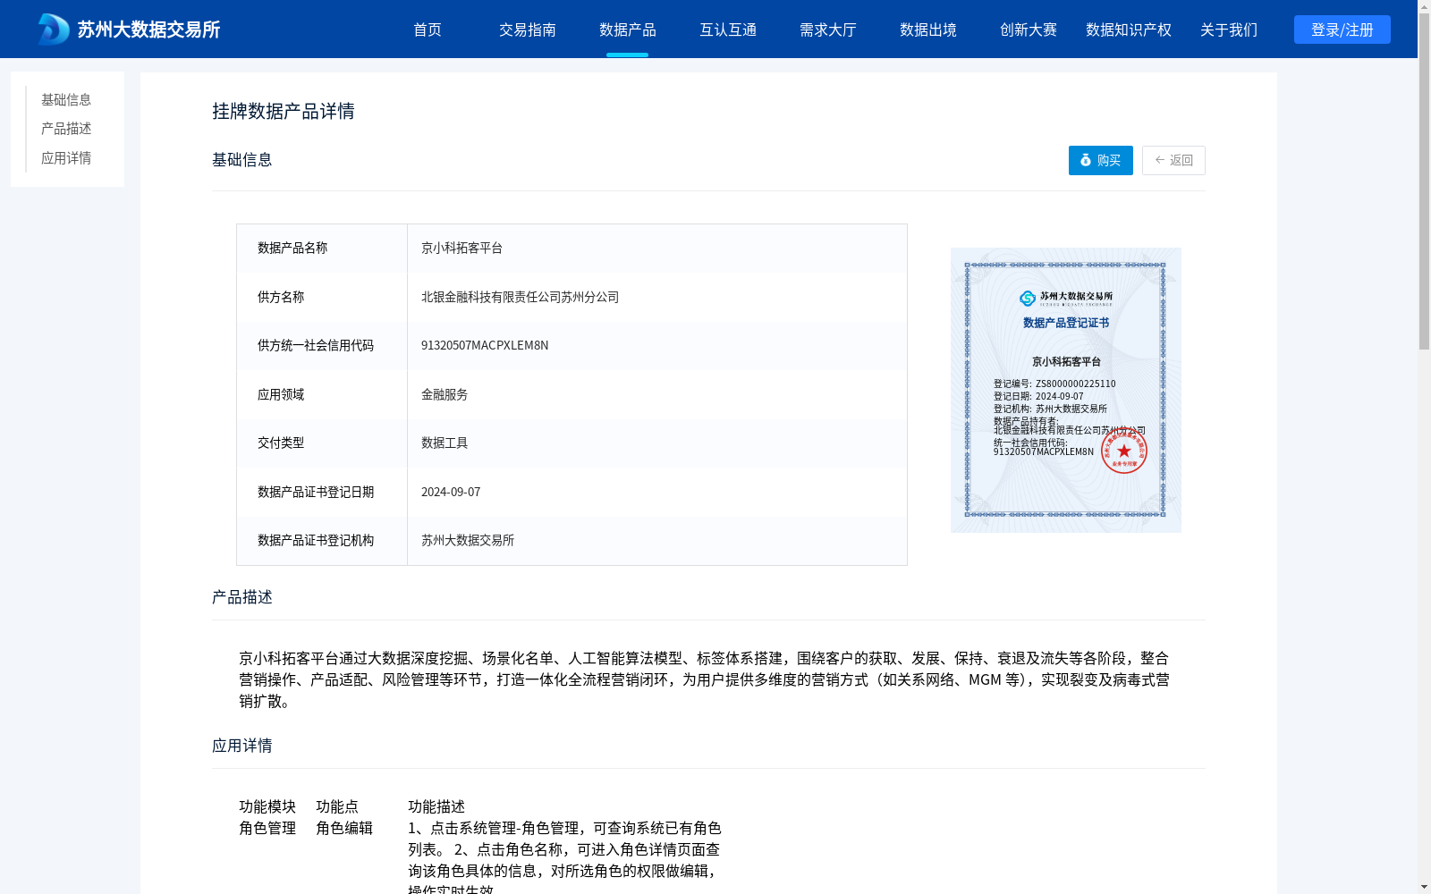Click the 数据产品证书登记日期 label cell
Image resolution: width=1431 pixels, height=894 pixels.
point(322,492)
